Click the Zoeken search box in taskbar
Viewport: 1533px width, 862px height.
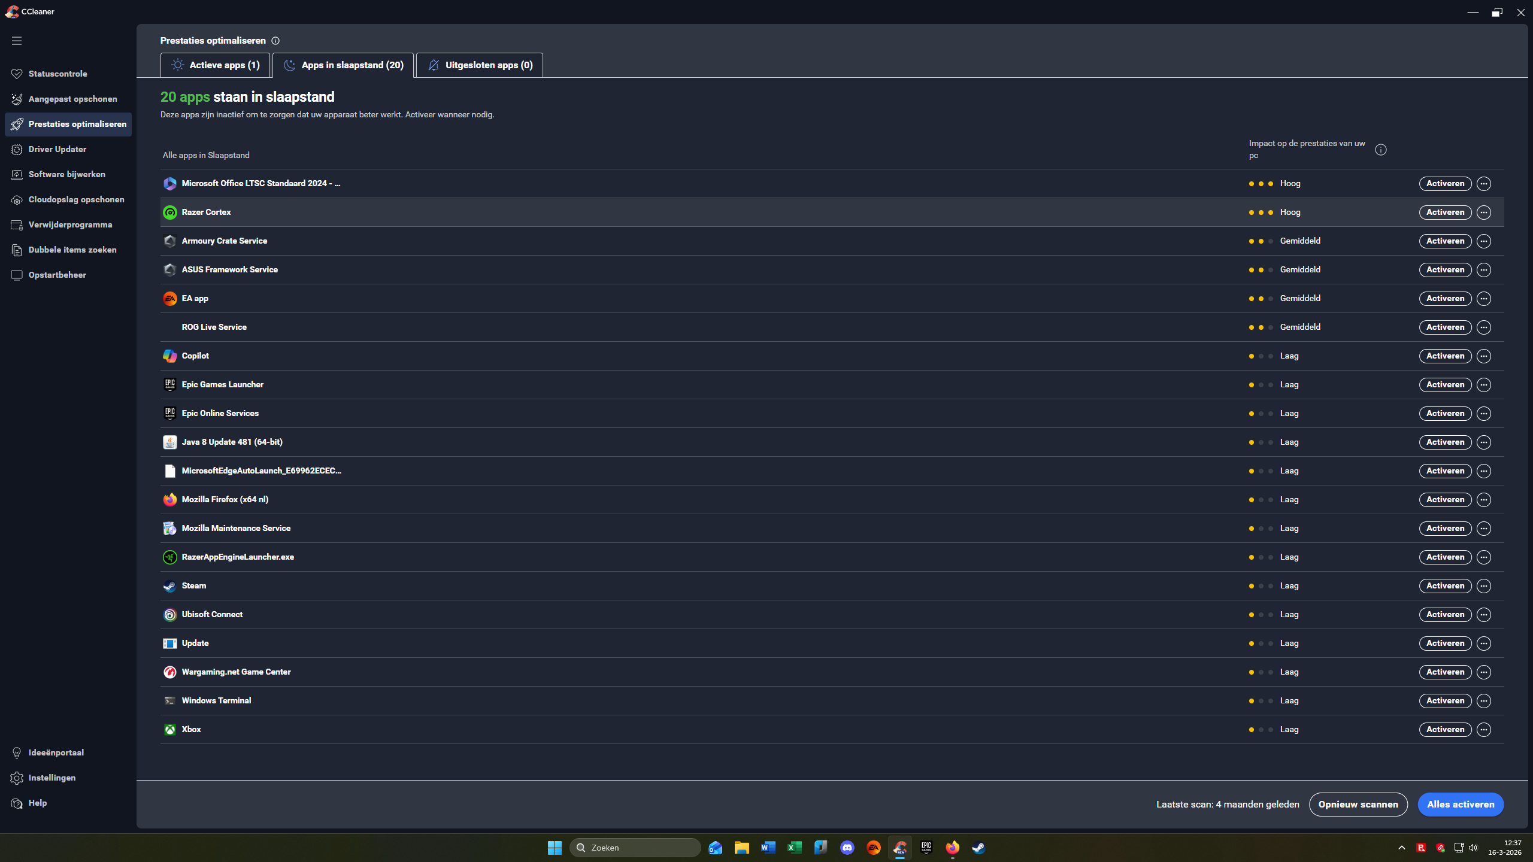635,848
